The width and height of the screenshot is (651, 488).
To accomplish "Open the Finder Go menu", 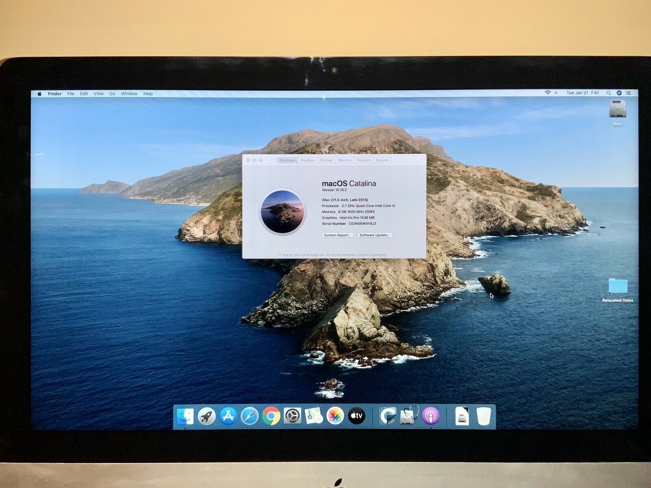I will [x=112, y=94].
